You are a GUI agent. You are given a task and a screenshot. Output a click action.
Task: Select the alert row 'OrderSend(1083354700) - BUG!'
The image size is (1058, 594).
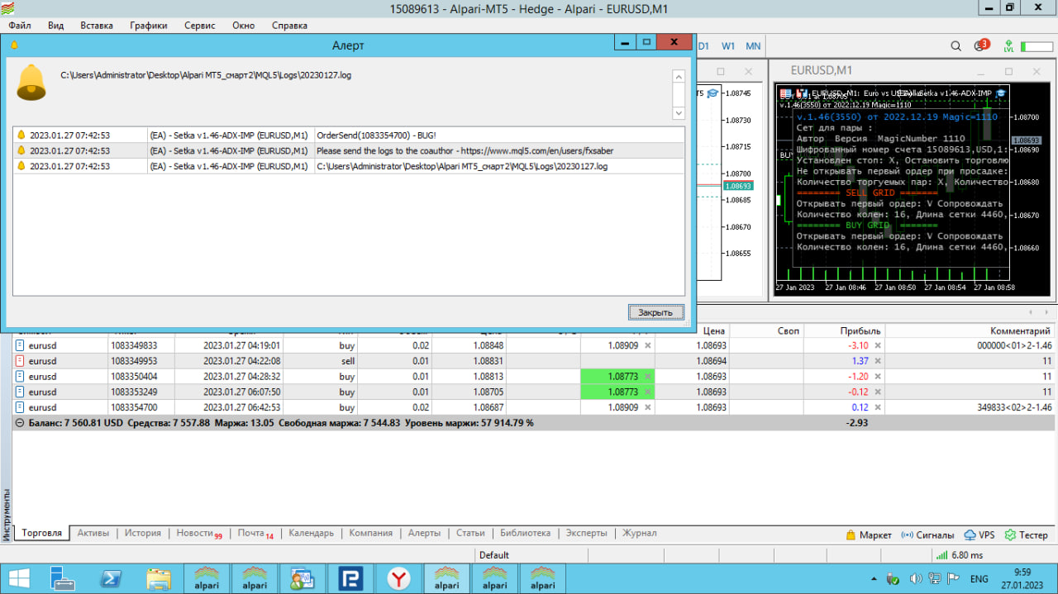click(x=349, y=135)
